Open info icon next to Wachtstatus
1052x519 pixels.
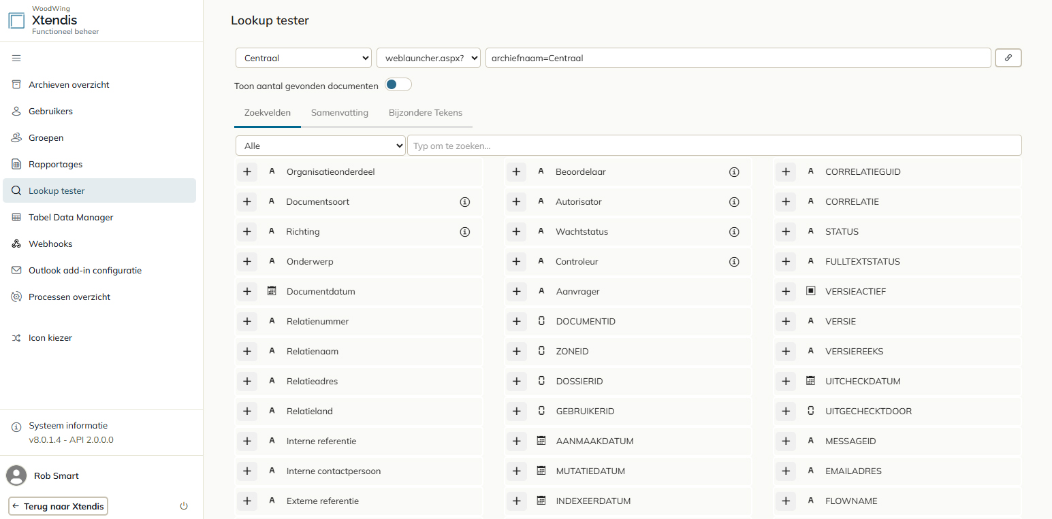click(734, 232)
